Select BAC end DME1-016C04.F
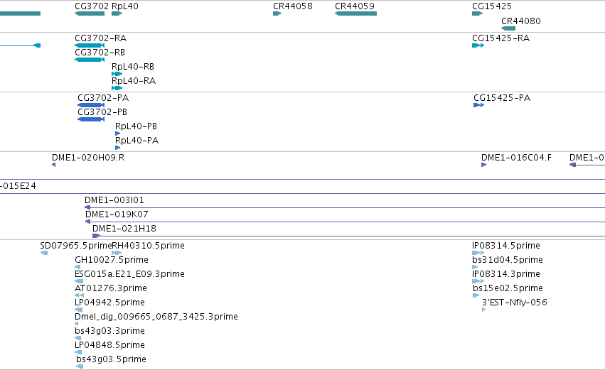The image size is (605, 370). tap(484, 165)
